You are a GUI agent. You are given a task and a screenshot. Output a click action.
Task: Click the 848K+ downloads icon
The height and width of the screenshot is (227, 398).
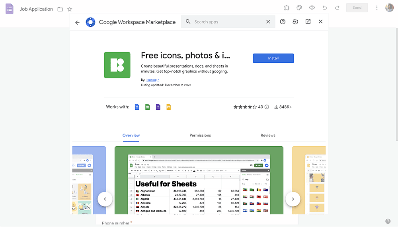click(x=276, y=107)
